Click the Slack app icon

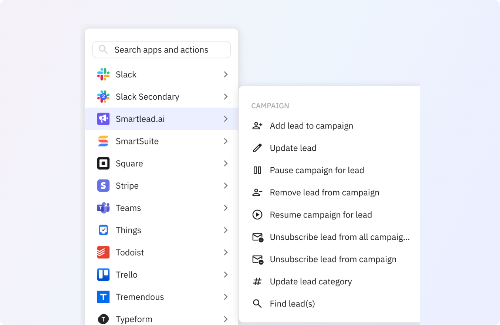coord(103,74)
